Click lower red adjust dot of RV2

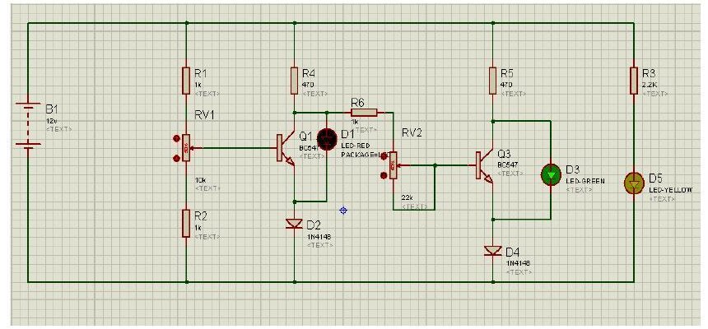(384, 175)
